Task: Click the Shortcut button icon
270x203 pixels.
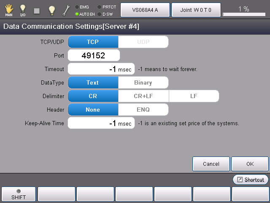Action: (251, 180)
